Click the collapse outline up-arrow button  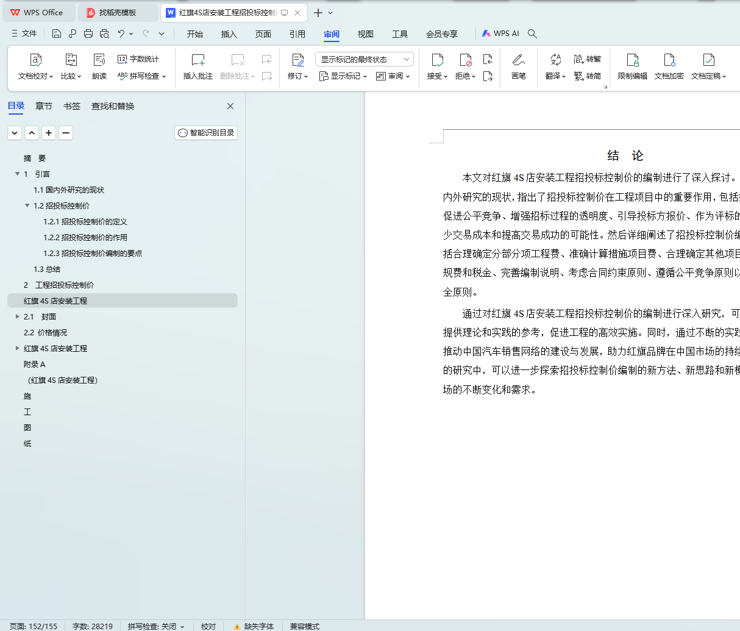coord(32,133)
